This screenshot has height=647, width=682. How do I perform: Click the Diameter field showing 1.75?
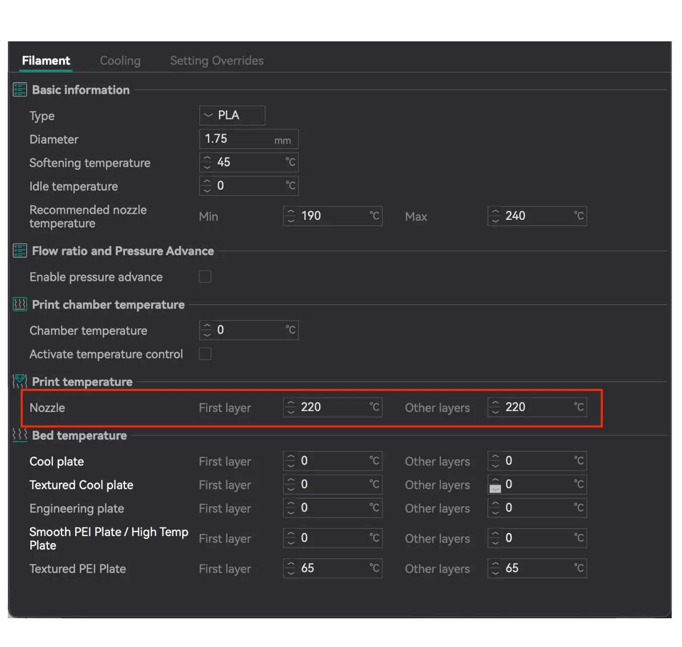(x=249, y=139)
